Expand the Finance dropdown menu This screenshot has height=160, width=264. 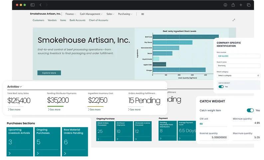70,14
